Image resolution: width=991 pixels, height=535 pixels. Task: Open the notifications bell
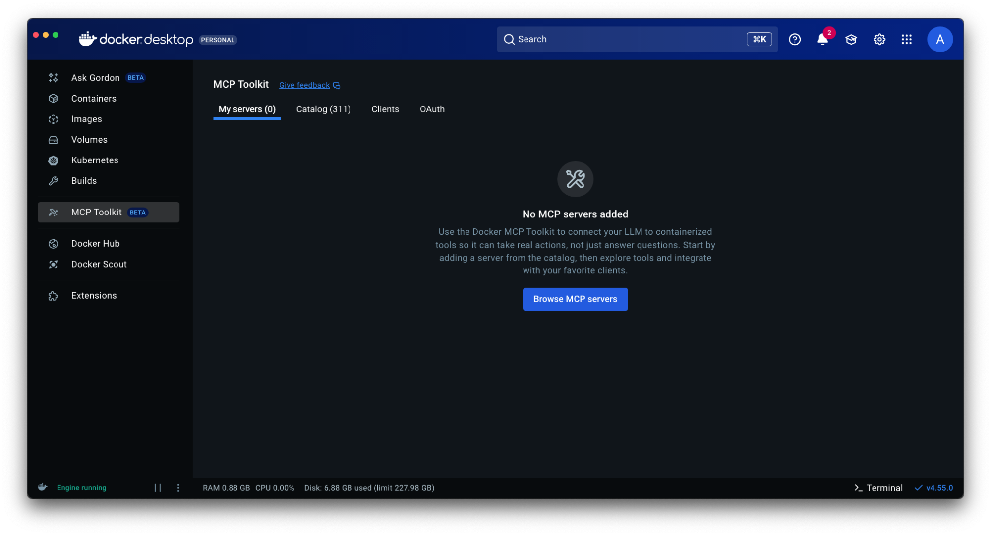(822, 39)
